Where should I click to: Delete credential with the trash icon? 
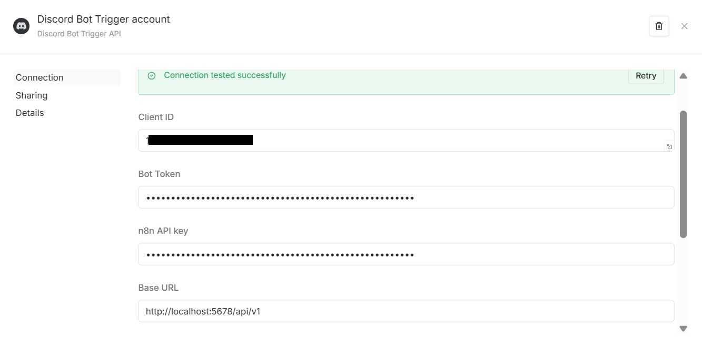coord(659,26)
